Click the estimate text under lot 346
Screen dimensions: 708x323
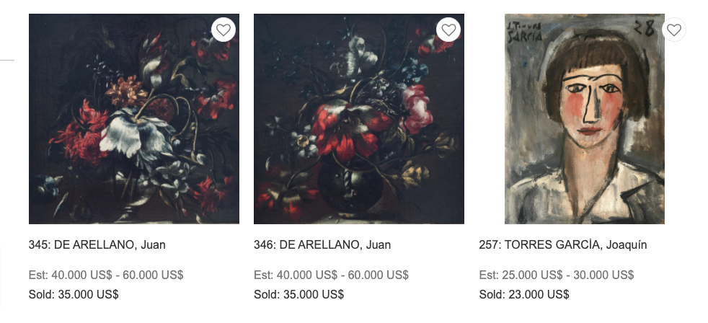point(331,275)
